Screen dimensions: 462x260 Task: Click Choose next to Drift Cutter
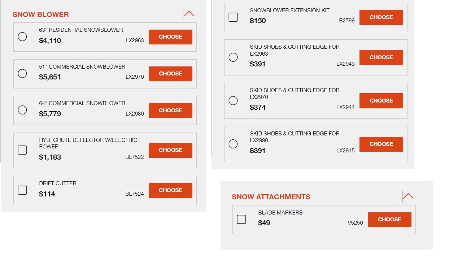[170, 190]
